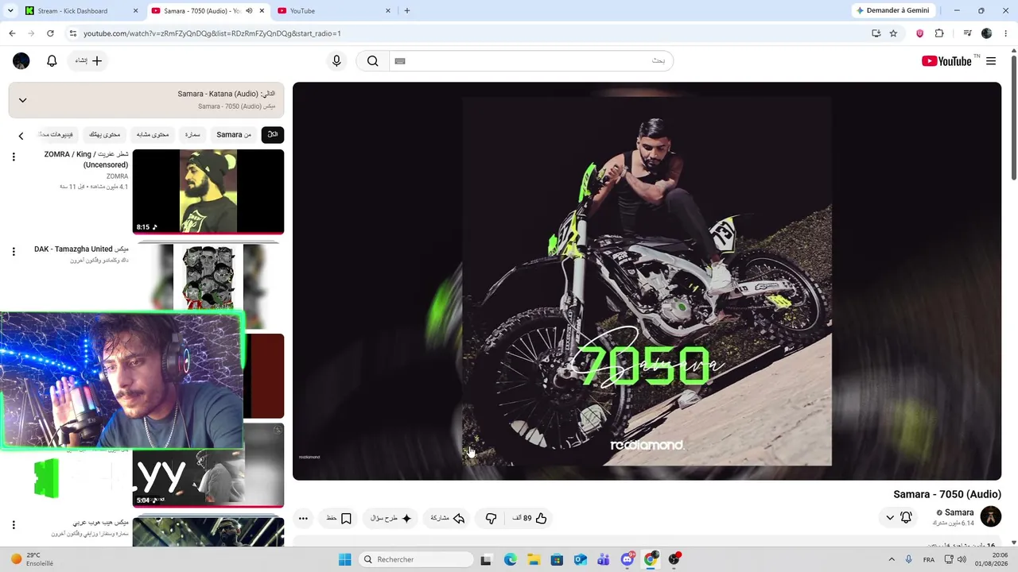
Task: Open the Samara channel name link
Action: pyautogui.click(x=959, y=513)
